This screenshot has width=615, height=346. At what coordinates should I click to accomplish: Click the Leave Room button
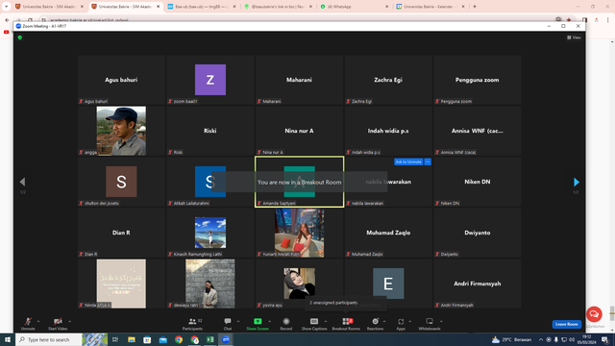566,324
